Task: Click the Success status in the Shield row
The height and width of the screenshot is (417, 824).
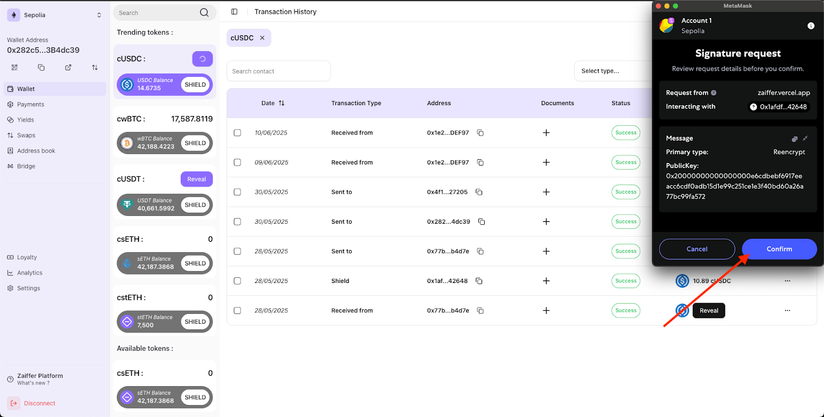Action: click(626, 281)
